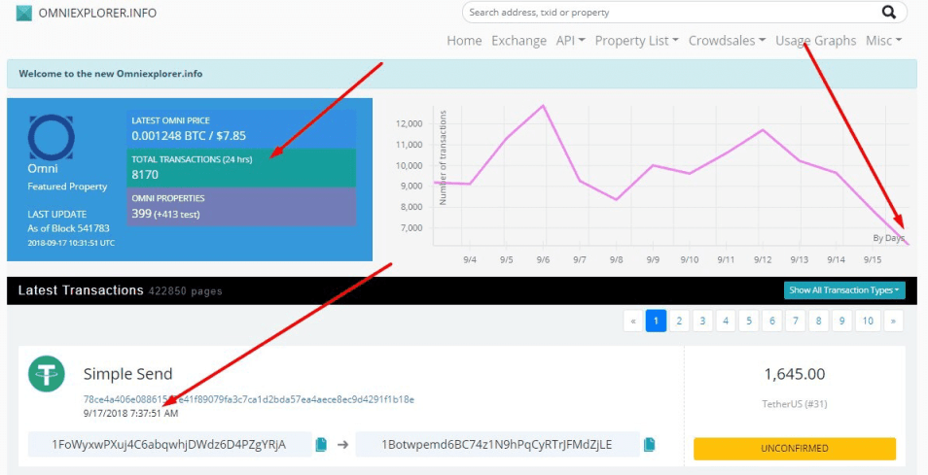Expand the API dropdown menu

tap(571, 41)
